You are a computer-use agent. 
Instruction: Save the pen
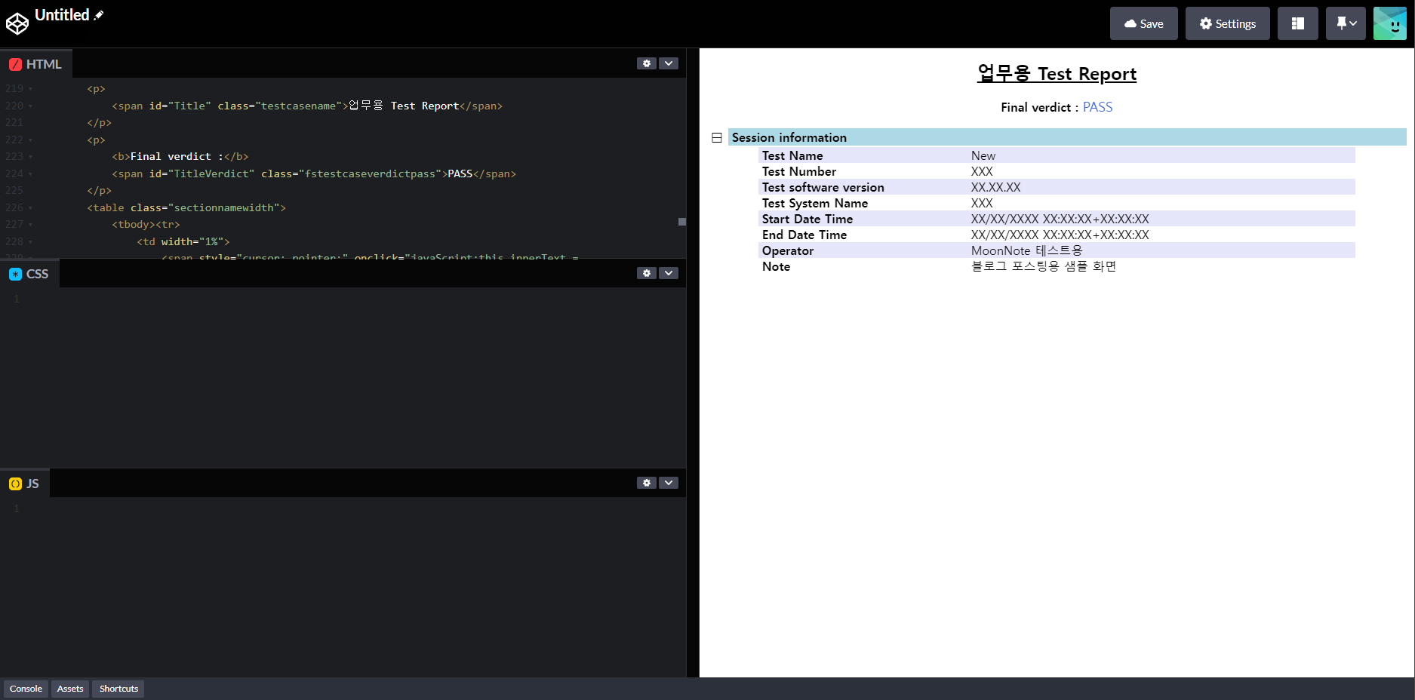[1143, 23]
